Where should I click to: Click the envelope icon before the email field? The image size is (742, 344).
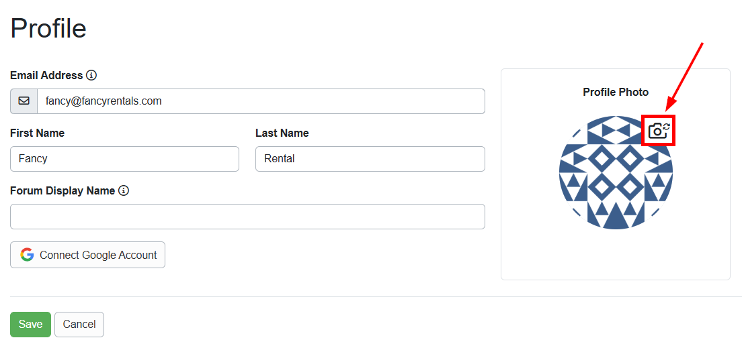pyautogui.click(x=24, y=101)
